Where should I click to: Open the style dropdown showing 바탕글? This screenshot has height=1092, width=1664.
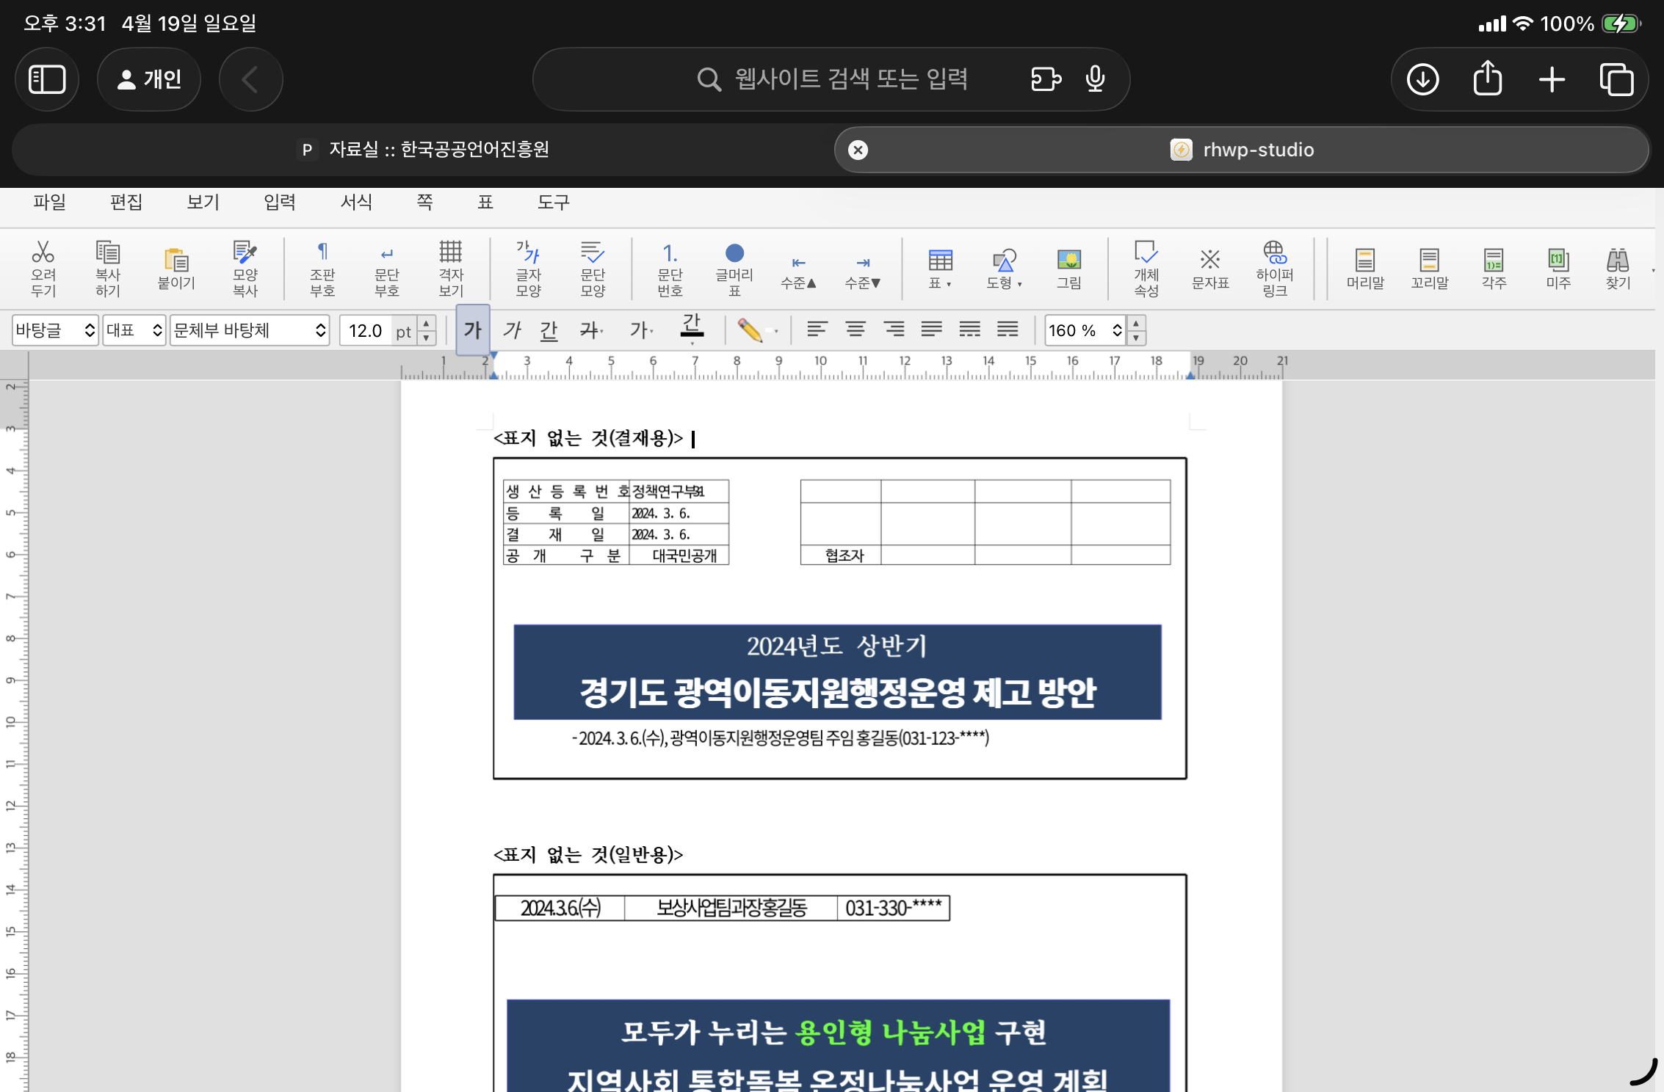tap(55, 330)
